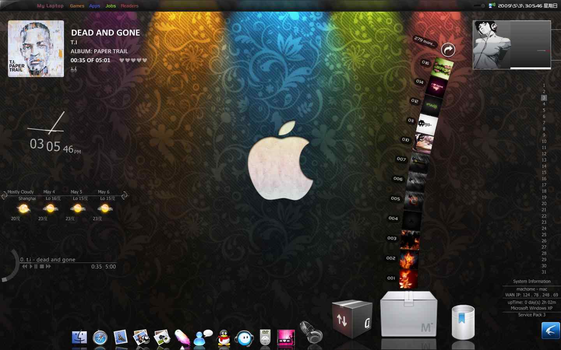The width and height of the screenshot is (561, 350).
Task: Set the five-heart track rating
Action: (133, 60)
